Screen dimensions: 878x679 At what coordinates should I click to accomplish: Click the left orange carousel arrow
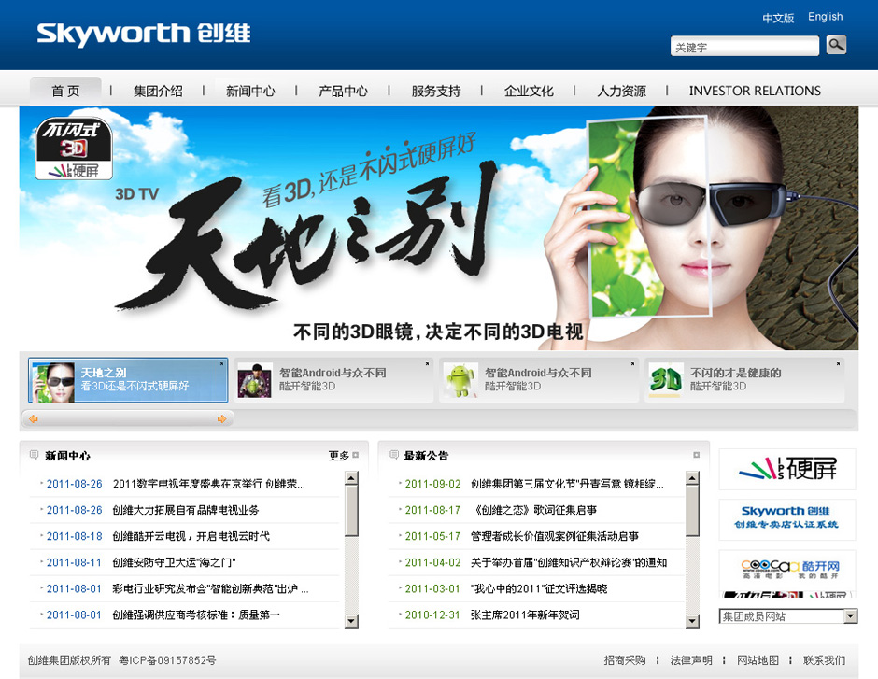34,418
